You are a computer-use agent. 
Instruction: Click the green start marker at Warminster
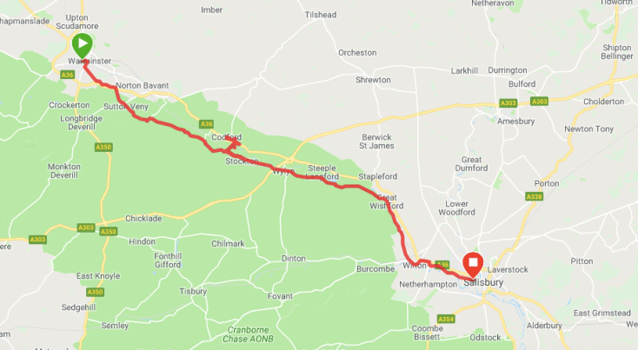click(x=83, y=45)
